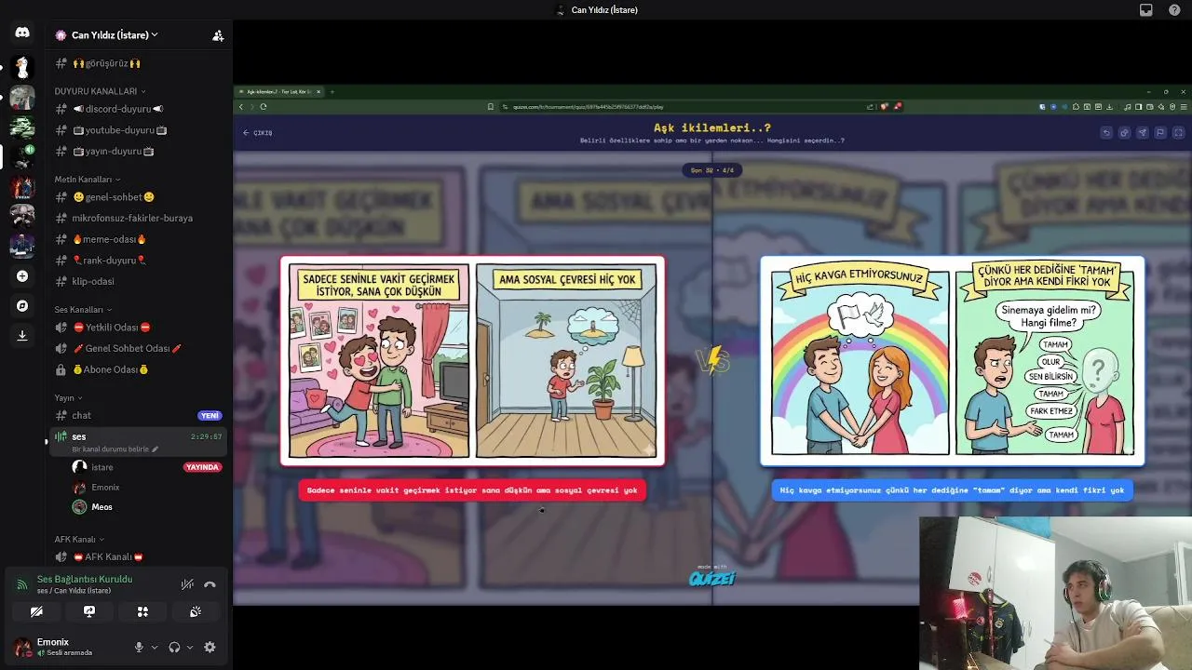Open User Settings gear icon

[x=210, y=647]
